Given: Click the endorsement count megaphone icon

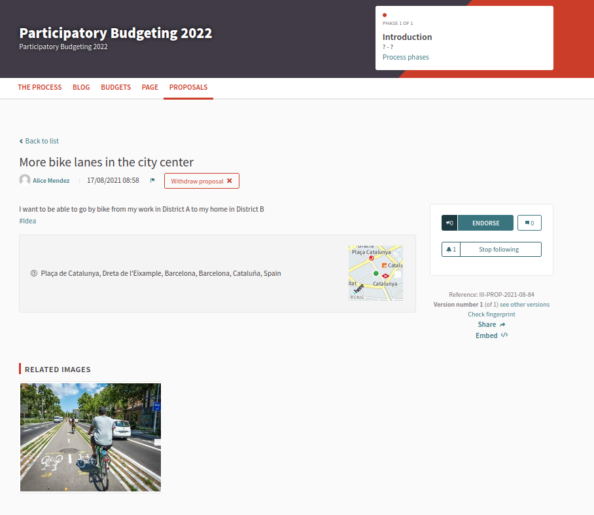Looking at the screenshot, I should [x=449, y=223].
